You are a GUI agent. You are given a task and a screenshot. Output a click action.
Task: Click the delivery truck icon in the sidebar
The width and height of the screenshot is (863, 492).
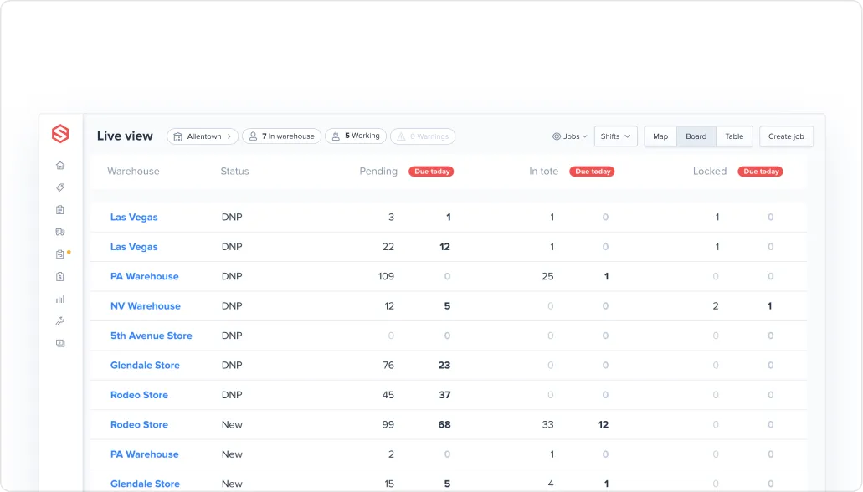(59, 232)
